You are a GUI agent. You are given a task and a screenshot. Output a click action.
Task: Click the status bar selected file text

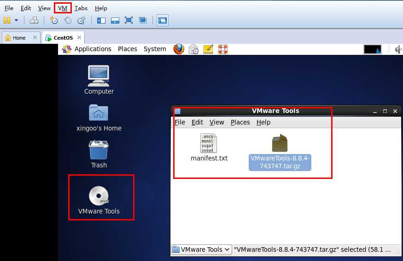pyautogui.click(x=312, y=249)
